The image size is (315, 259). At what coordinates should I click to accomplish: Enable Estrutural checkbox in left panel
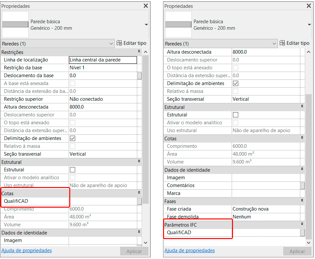pyautogui.click(x=73, y=170)
